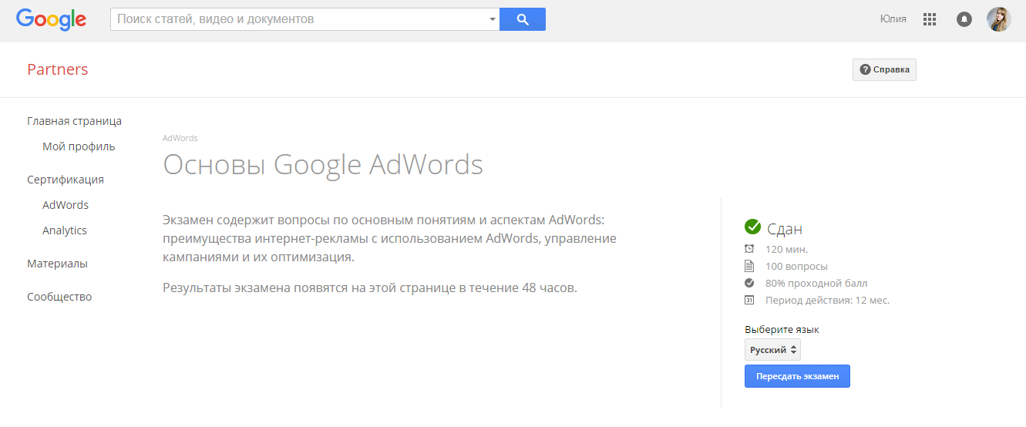Click the check badge beside 80% проходной балл
1026x427 pixels.
click(x=749, y=283)
